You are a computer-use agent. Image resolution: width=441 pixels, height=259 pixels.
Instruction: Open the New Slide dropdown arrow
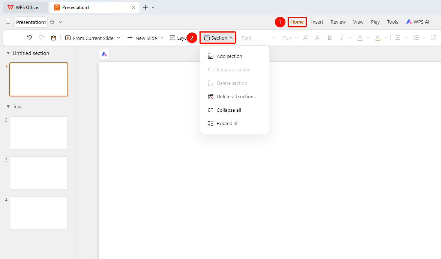point(162,38)
